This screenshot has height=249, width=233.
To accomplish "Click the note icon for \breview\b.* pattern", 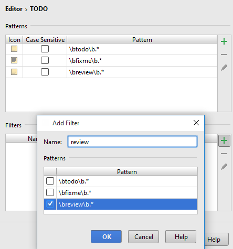I will (x=14, y=72).
